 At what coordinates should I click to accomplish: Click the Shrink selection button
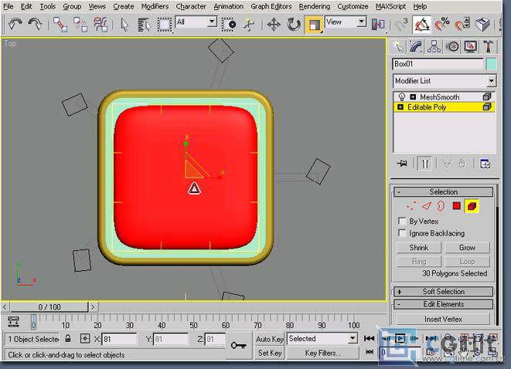[x=419, y=248]
